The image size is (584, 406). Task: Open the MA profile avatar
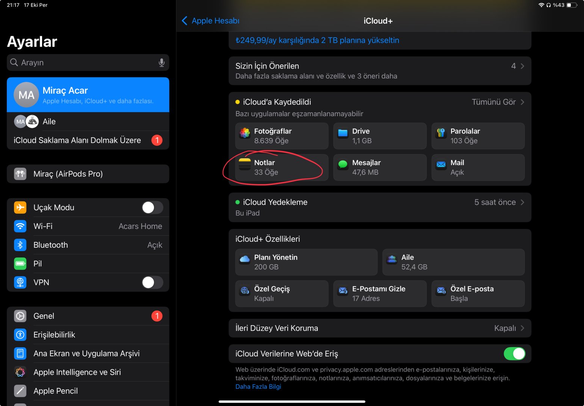point(26,95)
